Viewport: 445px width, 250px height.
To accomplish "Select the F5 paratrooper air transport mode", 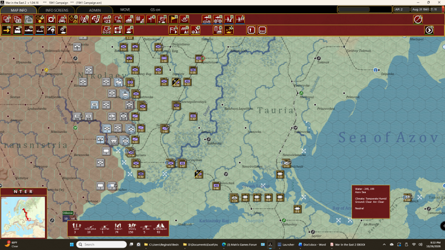I will coord(51,30).
